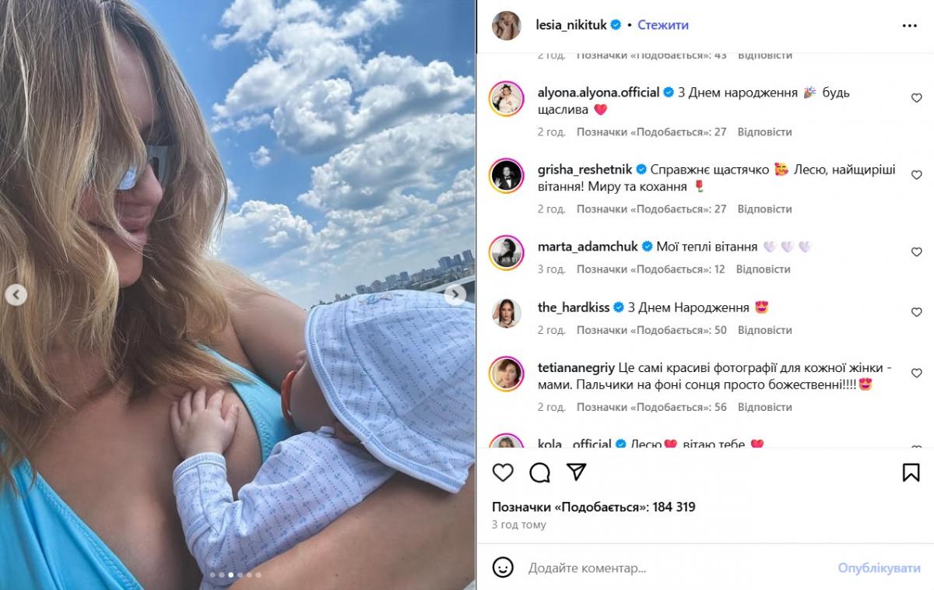The height and width of the screenshot is (590, 934).
Task: Save post with the bookmark icon
Action: click(911, 472)
